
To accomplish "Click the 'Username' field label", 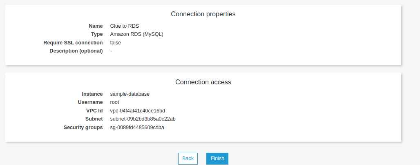I will 90,102.
